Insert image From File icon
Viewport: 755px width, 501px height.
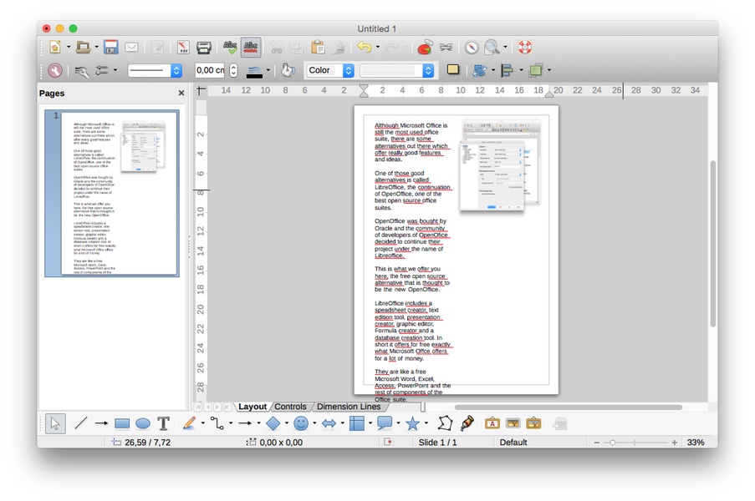click(513, 423)
